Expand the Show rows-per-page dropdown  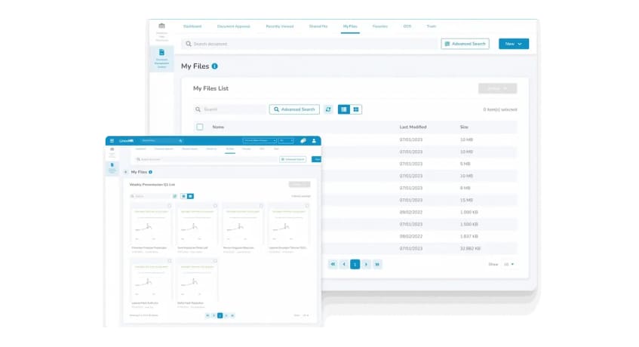(509, 264)
